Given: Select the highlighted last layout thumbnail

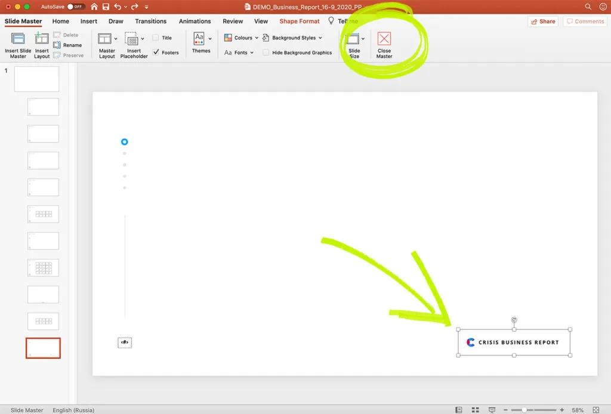Looking at the screenshot, I should pos(43,348).
